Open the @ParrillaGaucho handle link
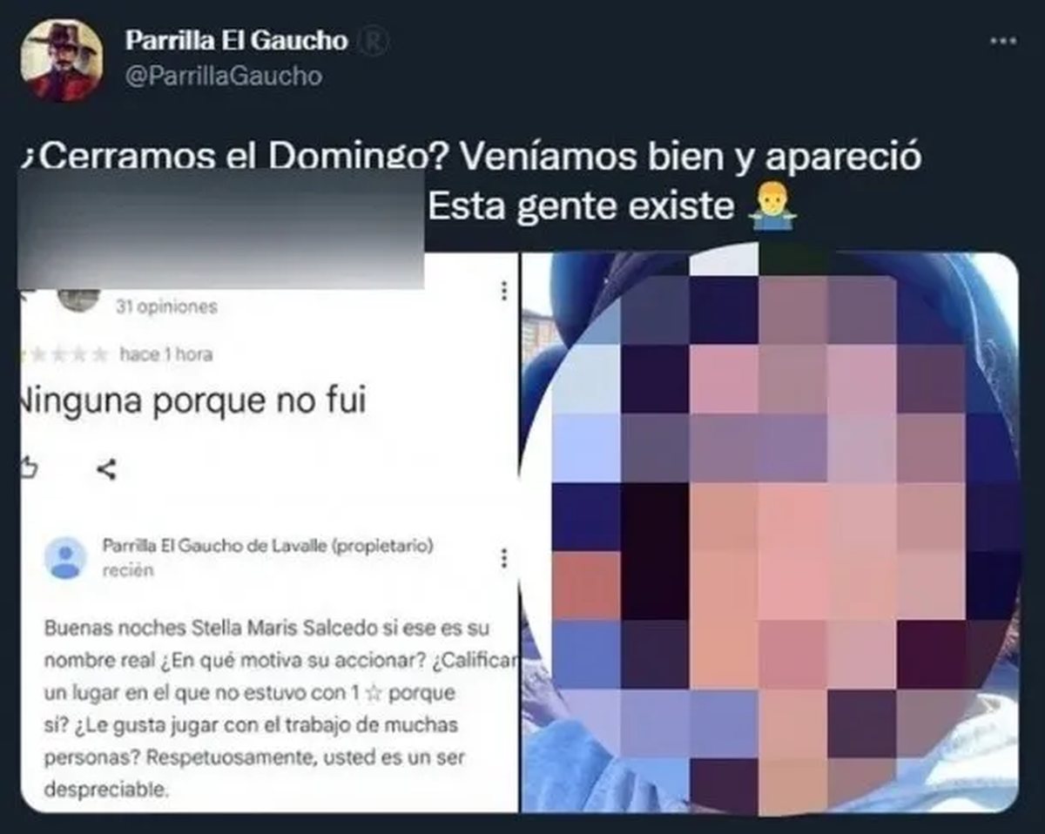 223,76
